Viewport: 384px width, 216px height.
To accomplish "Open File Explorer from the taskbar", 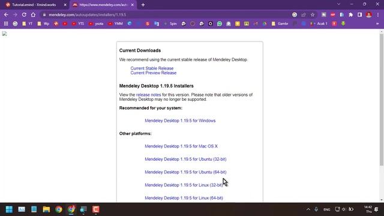I will click(x=46, y=209).
